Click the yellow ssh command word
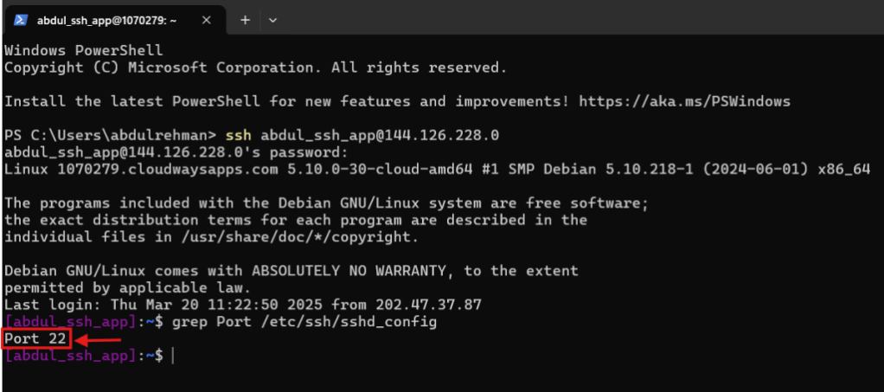 [x=238, y=135]
